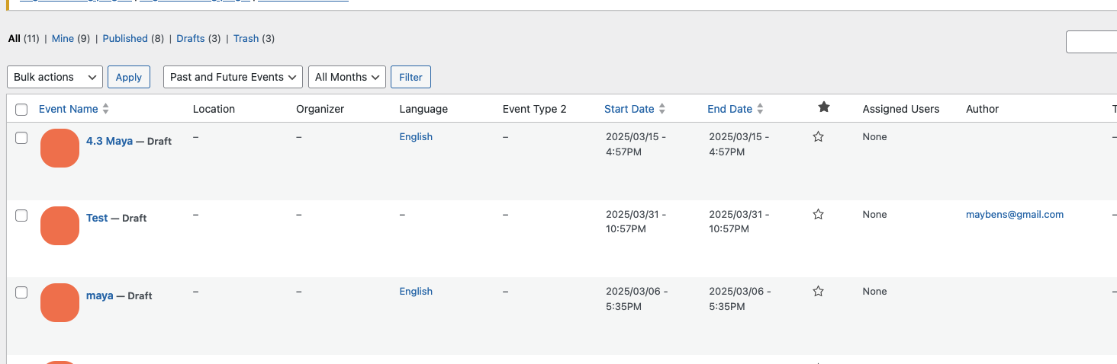Screen dimensions: 1117x364
Task: Check the checkbox for maya event
Action: (x=21, y=292)
